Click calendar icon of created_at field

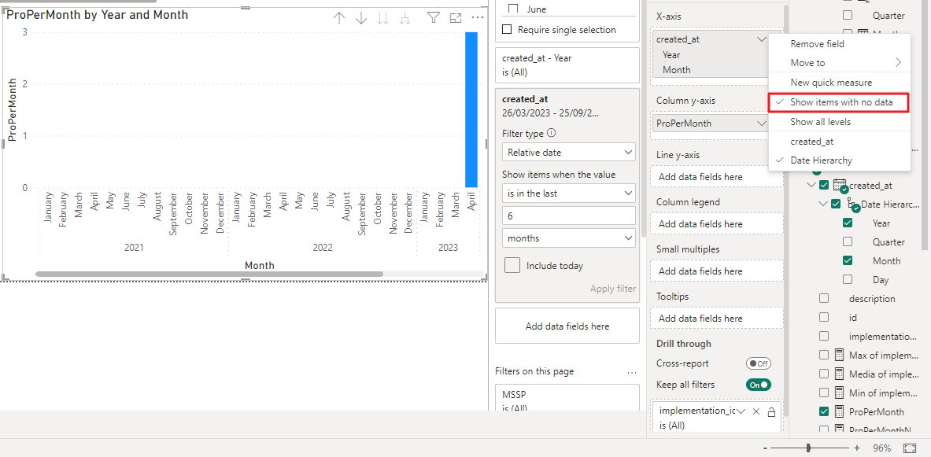pos(840,185)
